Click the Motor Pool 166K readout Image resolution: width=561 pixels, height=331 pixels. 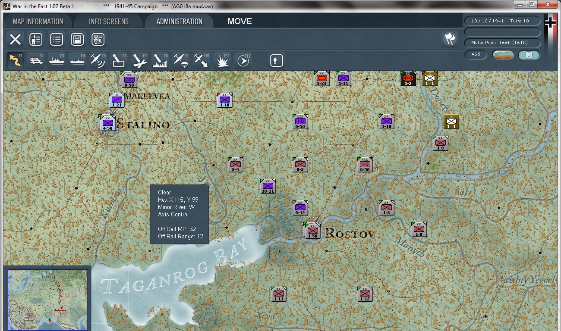[502, 43]
